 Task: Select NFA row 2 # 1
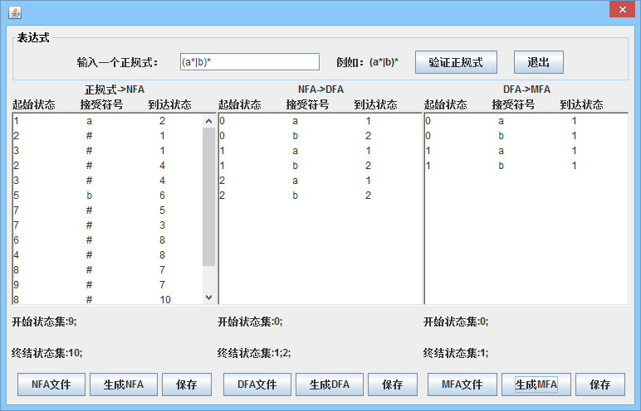(x=107, y=136)
